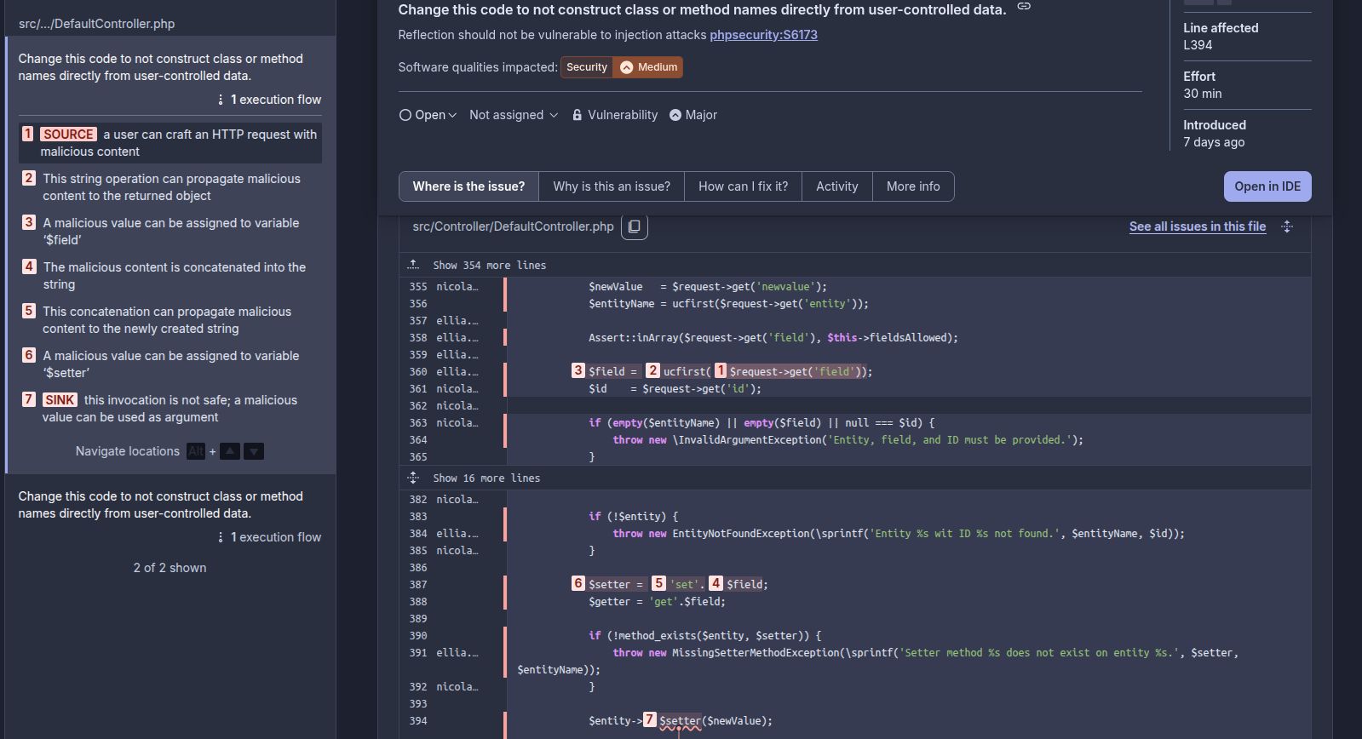Image resolution: width=1362 pixels, height=739 pixels.
Task: Select the SOURCE step in the flow list
Action: pyautogui.click(x=170, y=143)
